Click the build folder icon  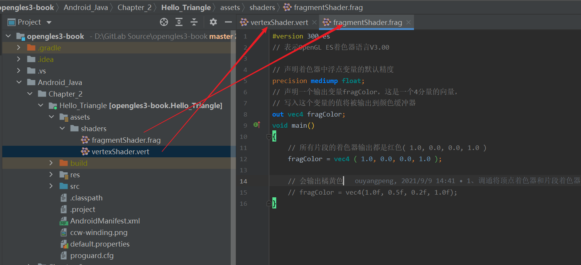coord(64,163)
